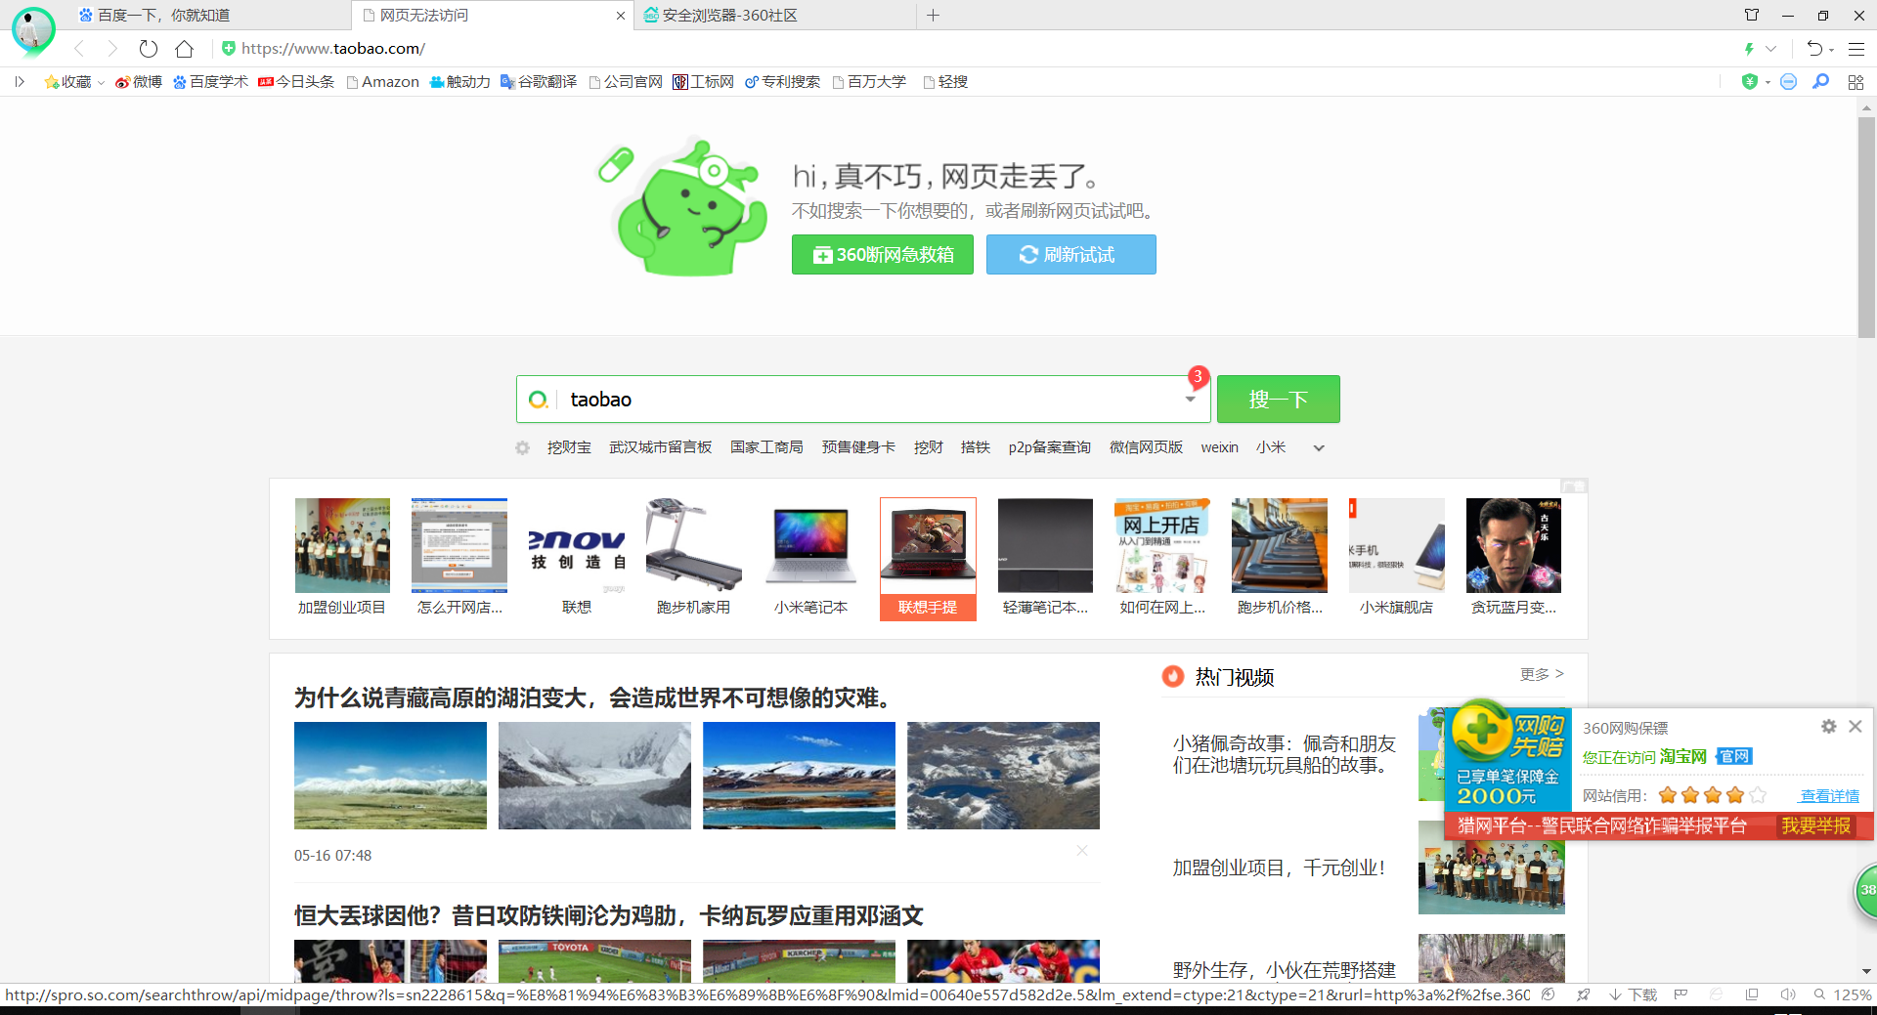Expand more search suggestions chevron

click(x=1319, y=448)
